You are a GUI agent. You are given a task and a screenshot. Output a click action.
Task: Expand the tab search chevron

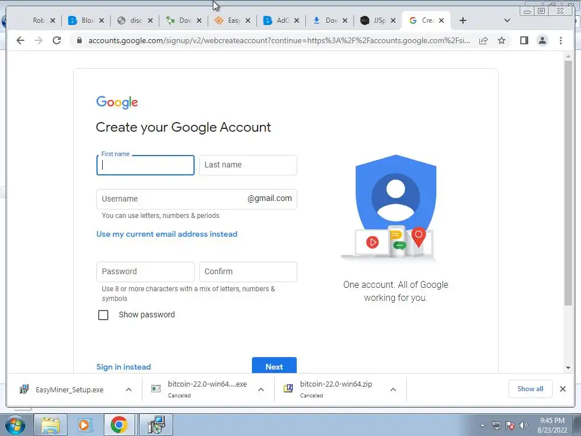pos(507,20)
